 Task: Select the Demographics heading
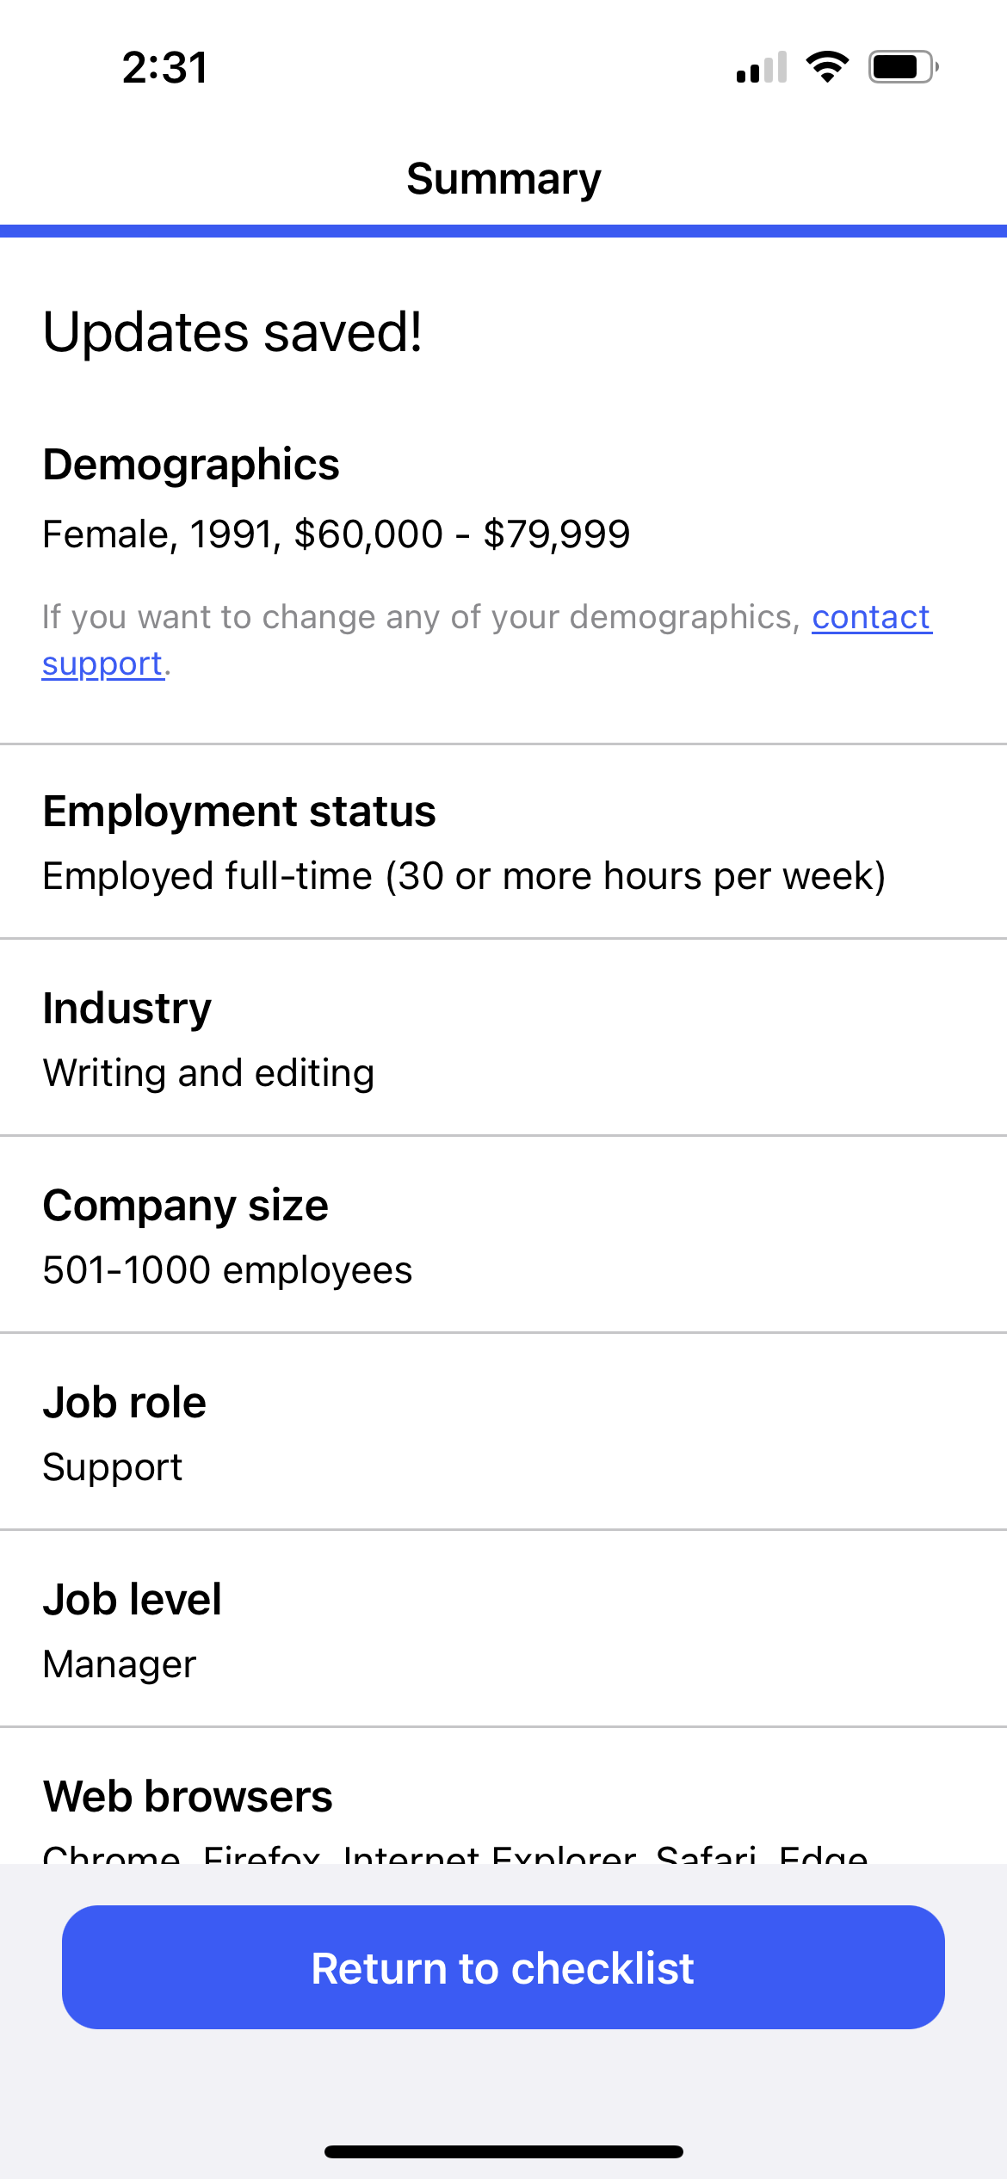coord(191,465)
